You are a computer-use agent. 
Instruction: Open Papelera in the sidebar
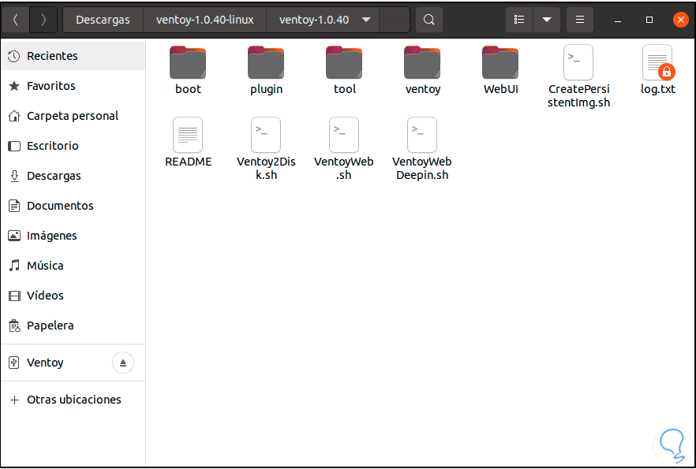point(73,326)
